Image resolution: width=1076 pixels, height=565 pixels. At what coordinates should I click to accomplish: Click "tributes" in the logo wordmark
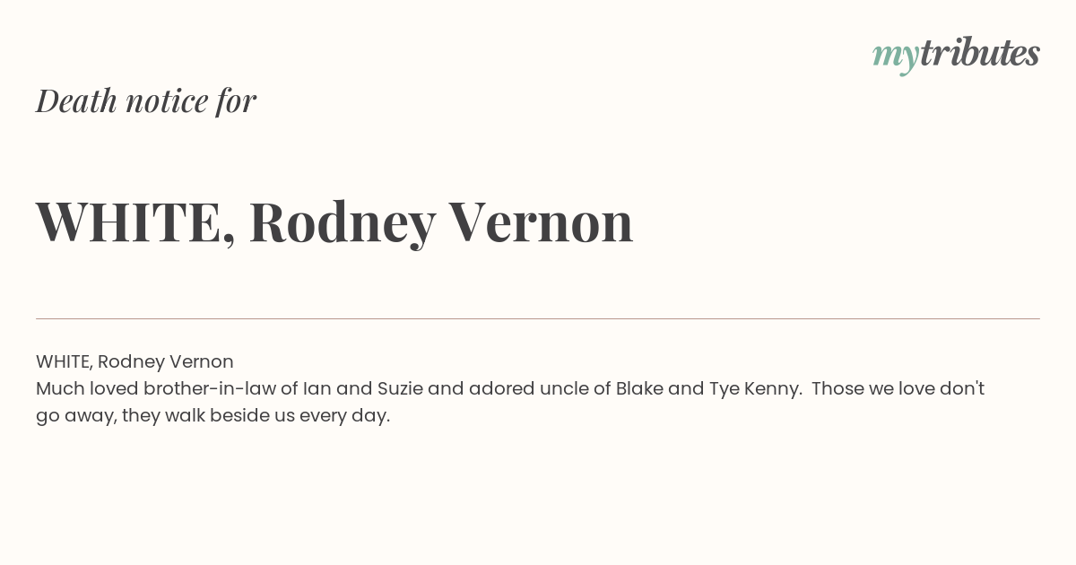(x=980, y=53)
